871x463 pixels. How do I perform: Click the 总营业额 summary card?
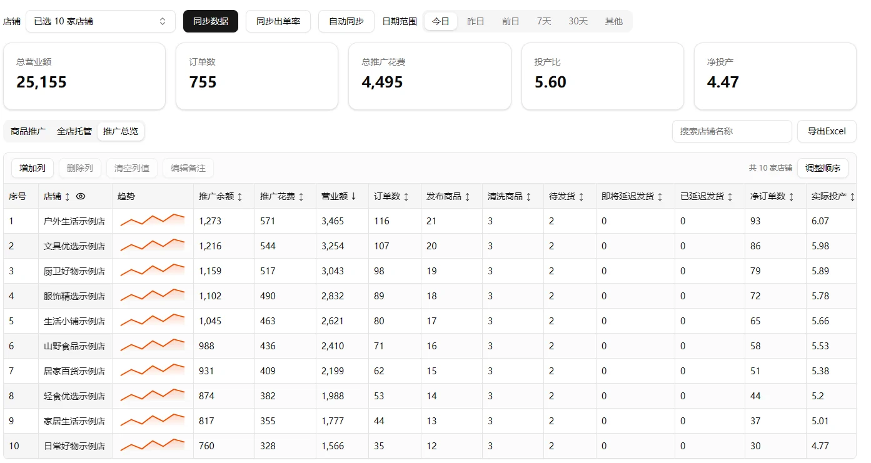(84, 76)
